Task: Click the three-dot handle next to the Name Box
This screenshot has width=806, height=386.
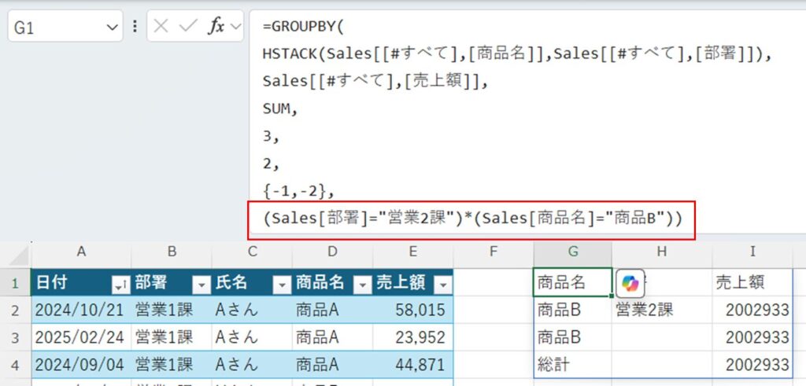Action: coord(135,26)
